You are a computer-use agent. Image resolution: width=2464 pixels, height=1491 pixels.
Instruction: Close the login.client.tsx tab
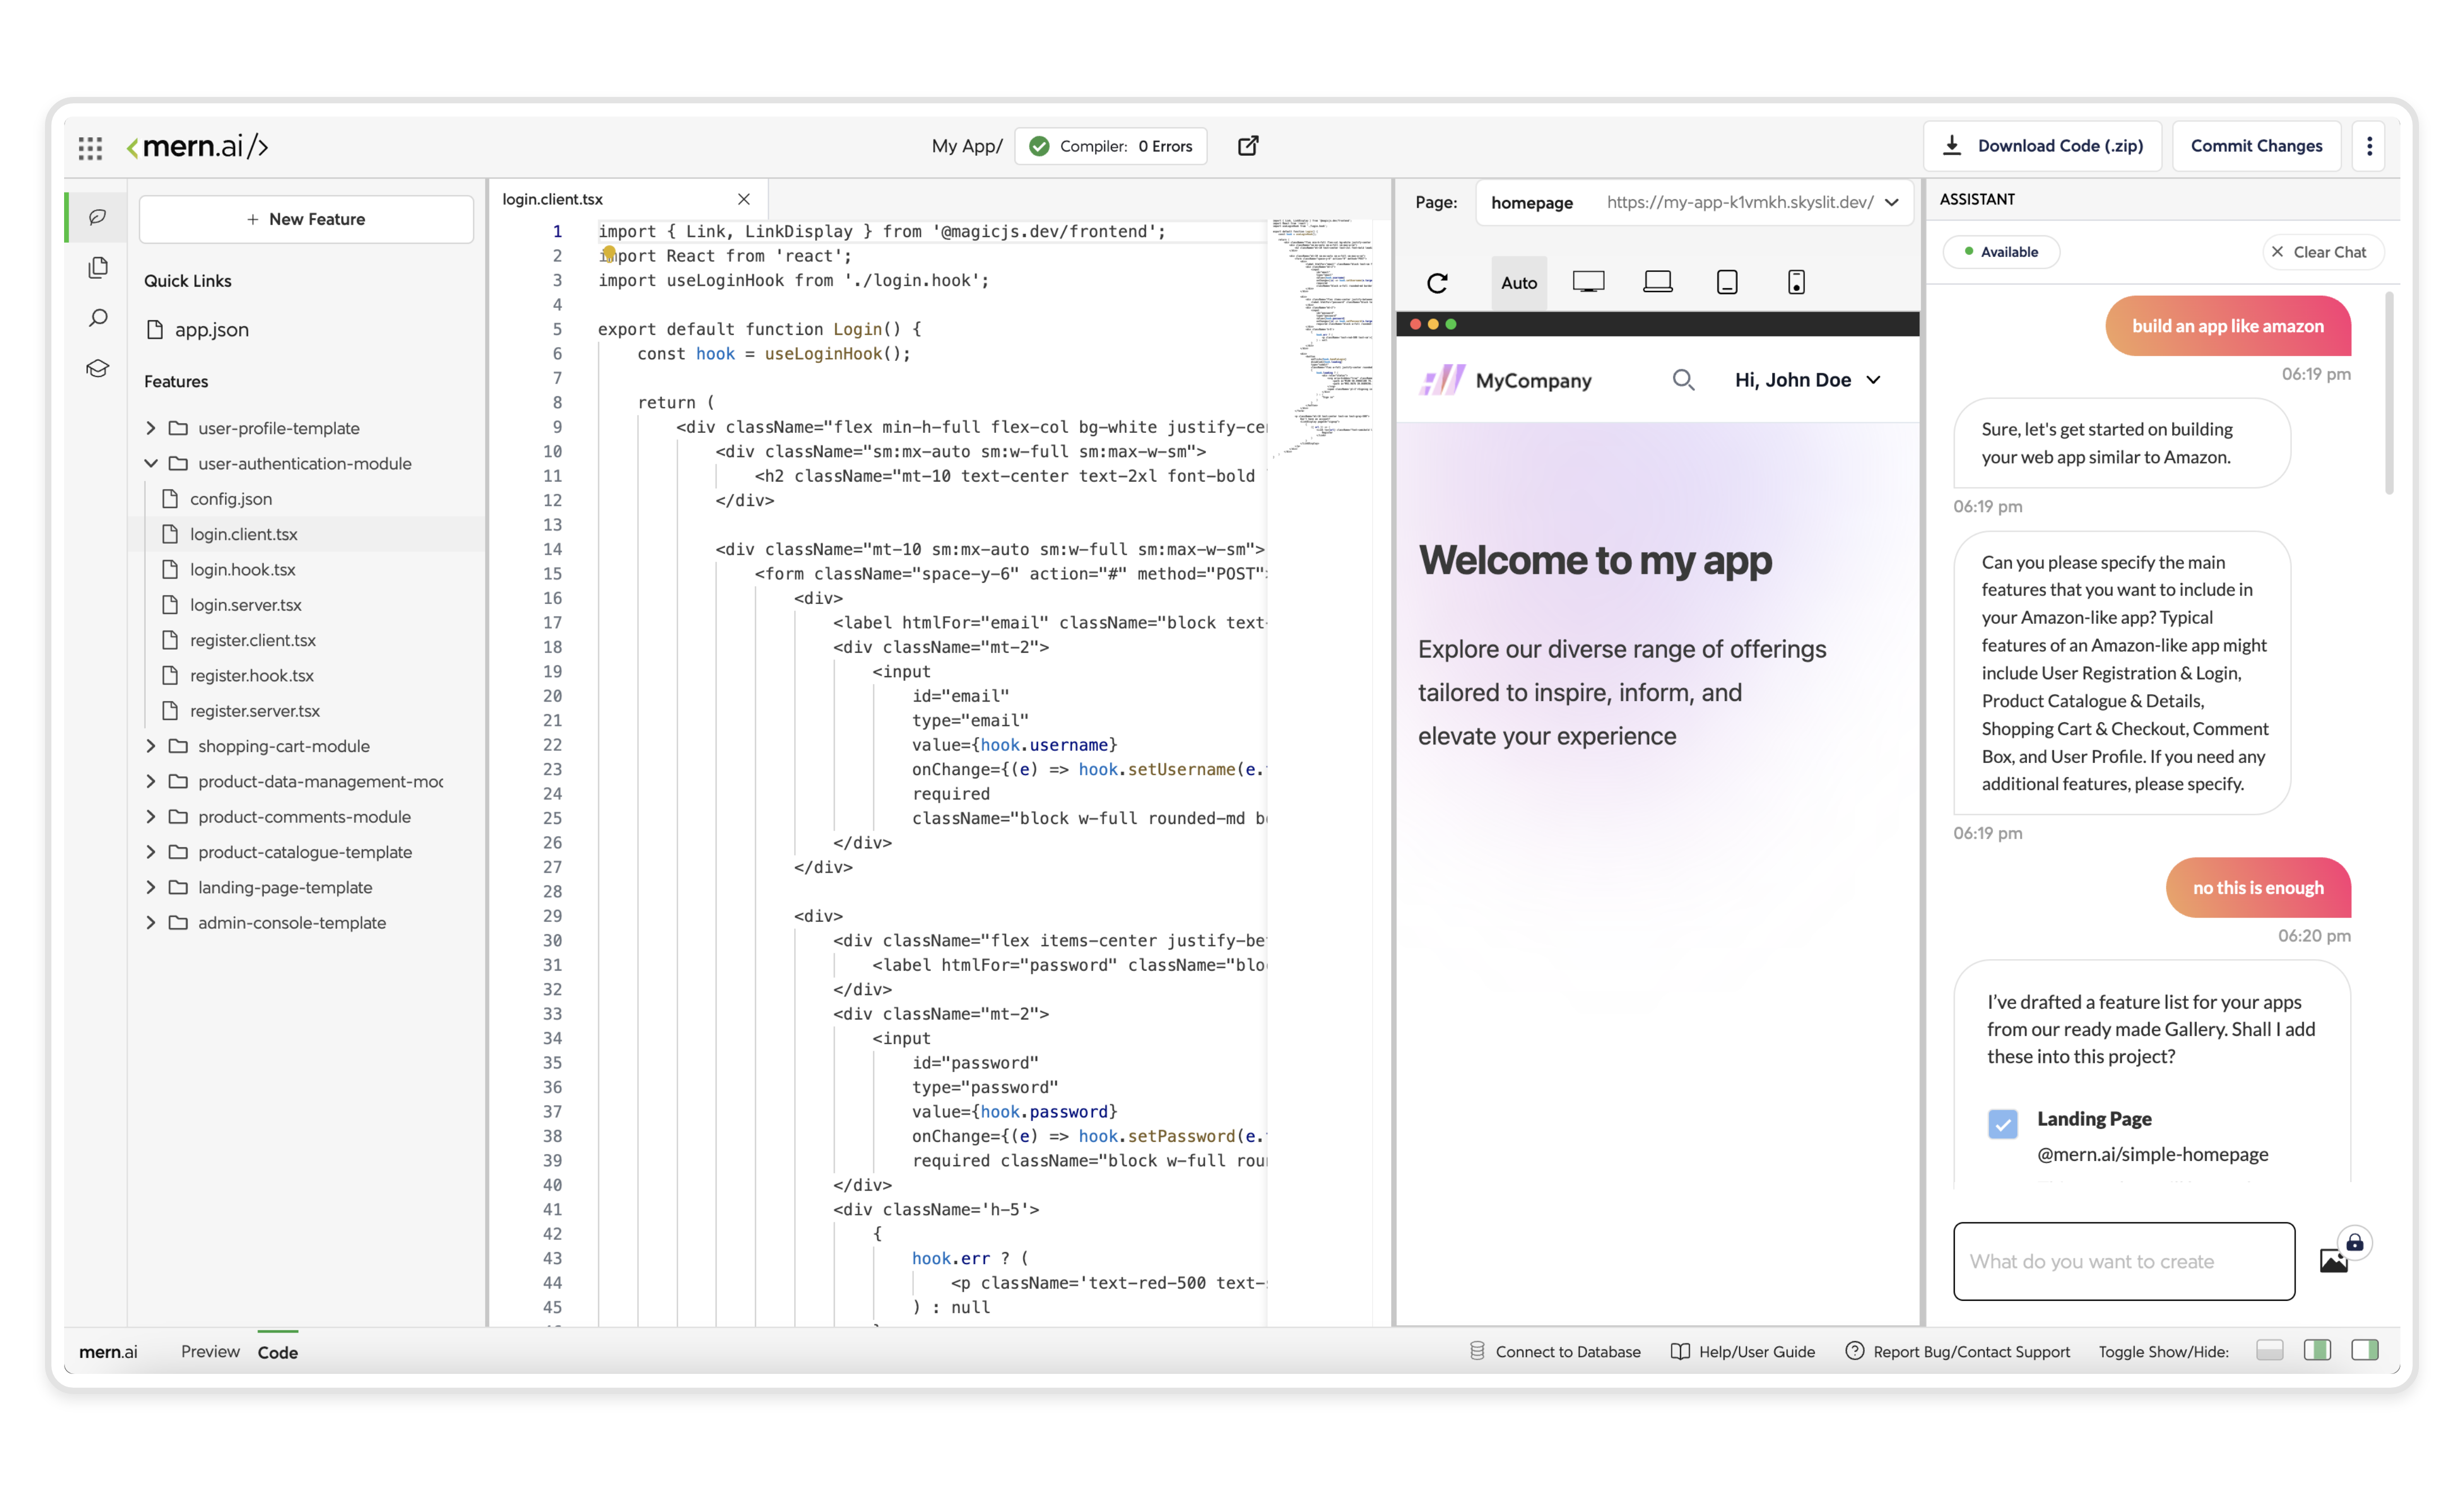744,199
